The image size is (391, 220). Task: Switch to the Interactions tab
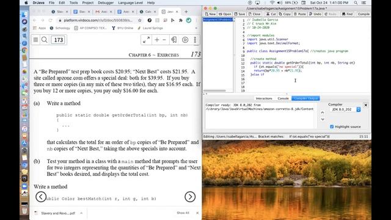click(x=264, y=98)
